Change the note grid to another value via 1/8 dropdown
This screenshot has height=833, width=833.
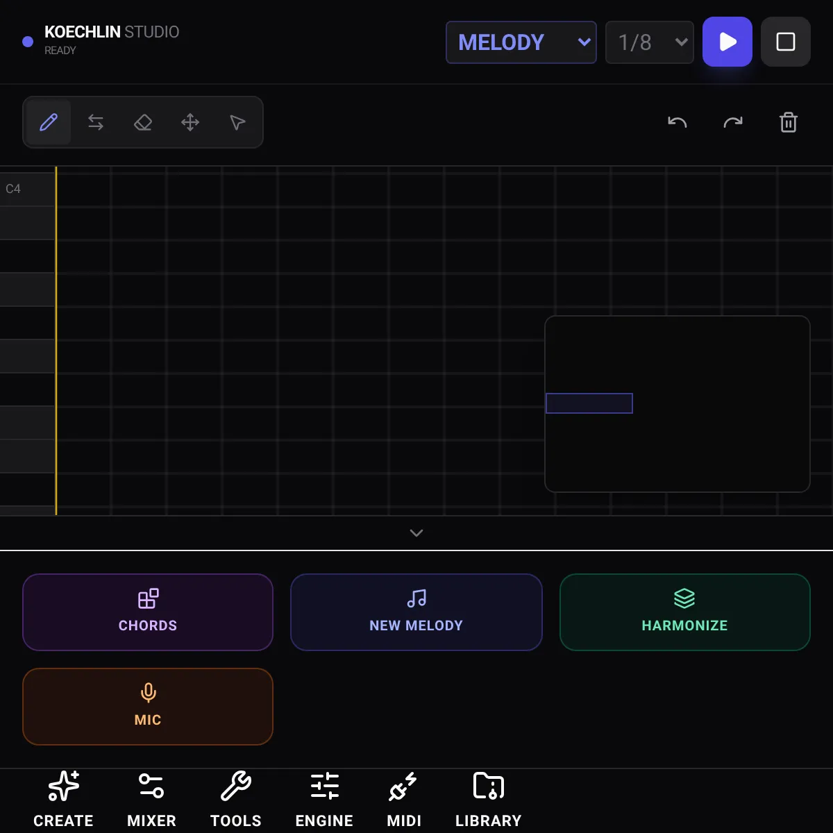[x=650, y=42]
